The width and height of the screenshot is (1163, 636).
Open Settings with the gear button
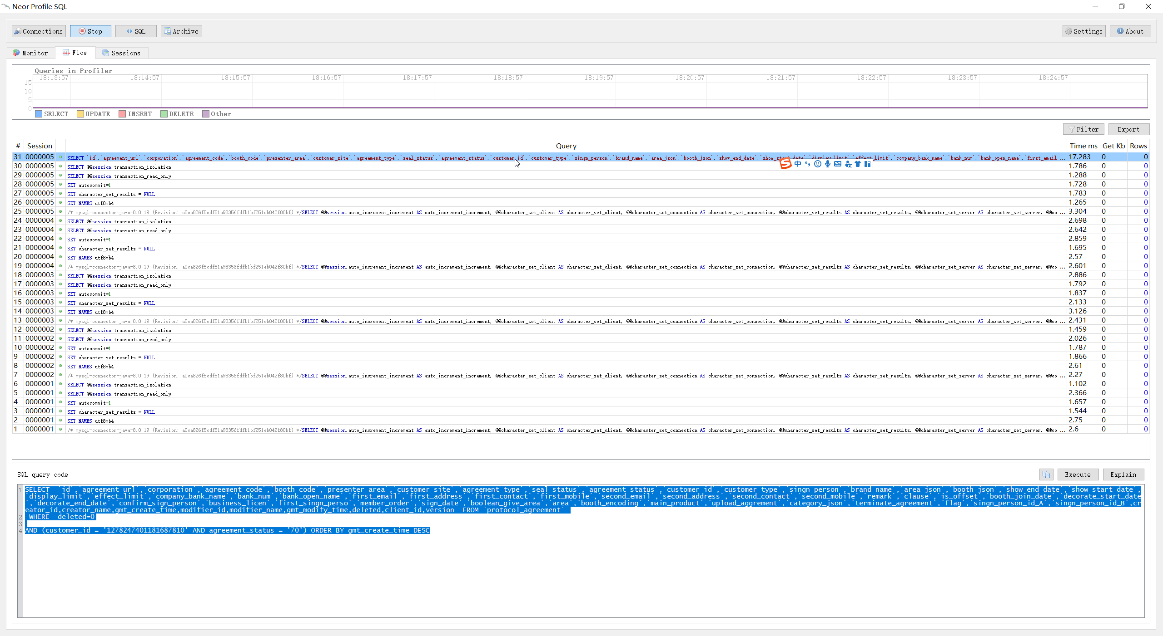tap(1083, 31)
